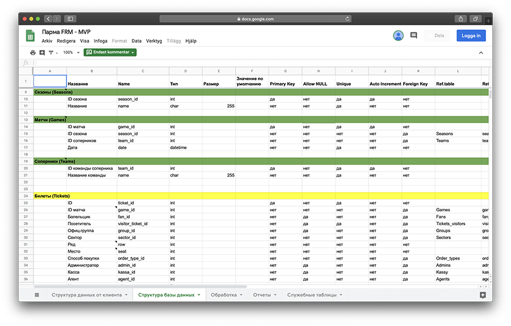This screenshot has width=511, height=326.
Task: Click the add comment icon in toolbar
Action: pyautogui.click(x=42, y=52)
